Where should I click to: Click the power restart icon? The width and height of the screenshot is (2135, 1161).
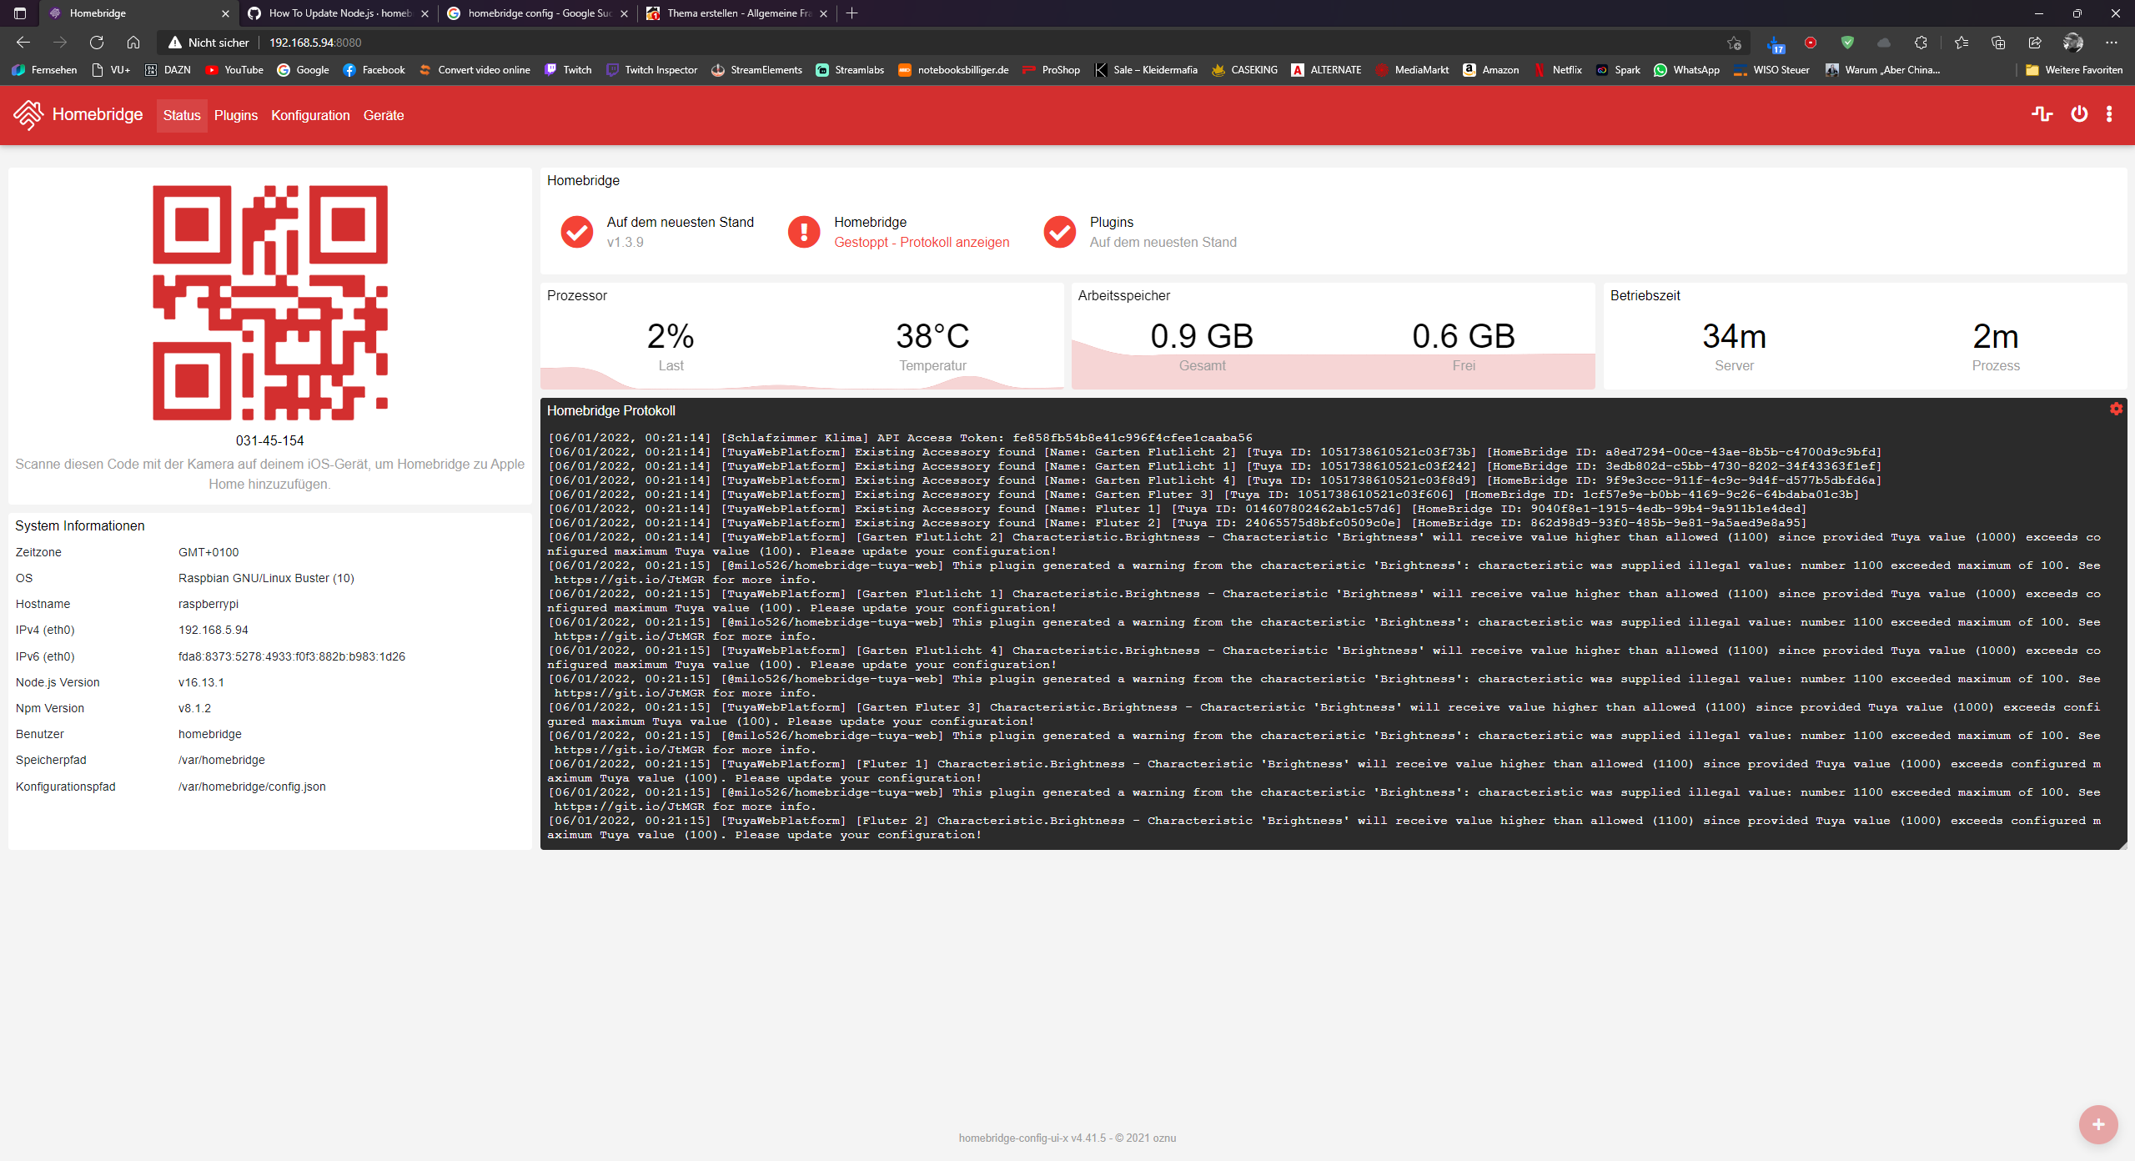2079,114
